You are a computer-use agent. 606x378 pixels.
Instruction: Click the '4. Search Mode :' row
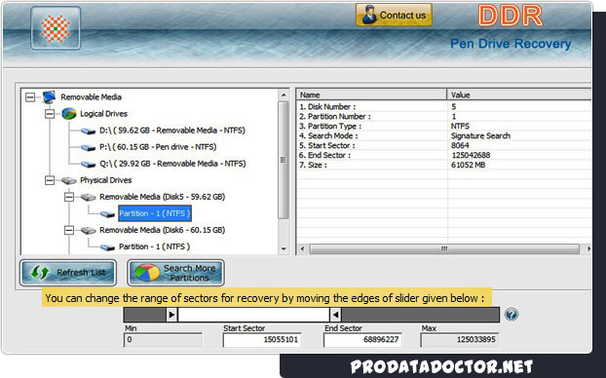click(x=443, y=135)
